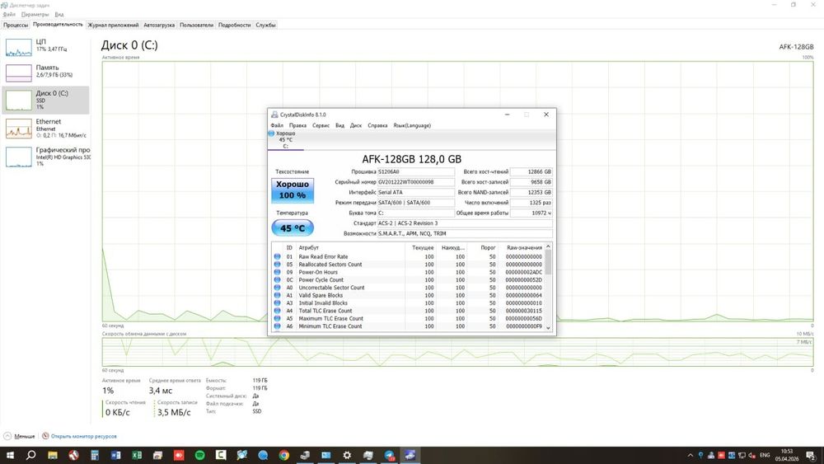Select ЦП in the performance sidebar

[x=45, y=46]
